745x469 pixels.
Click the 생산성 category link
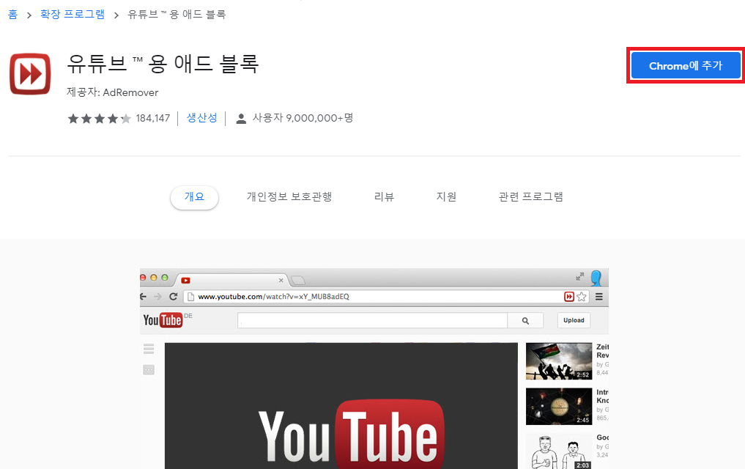point(202,118)
